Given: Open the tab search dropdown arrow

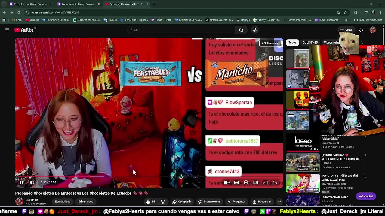Looking at the screenshot, I should 4,4.
